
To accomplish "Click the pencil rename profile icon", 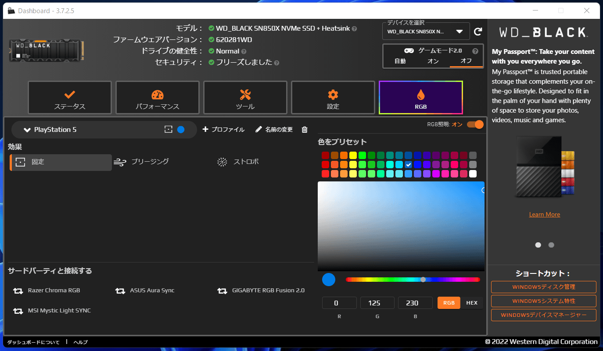I will [x=258, y=130].
